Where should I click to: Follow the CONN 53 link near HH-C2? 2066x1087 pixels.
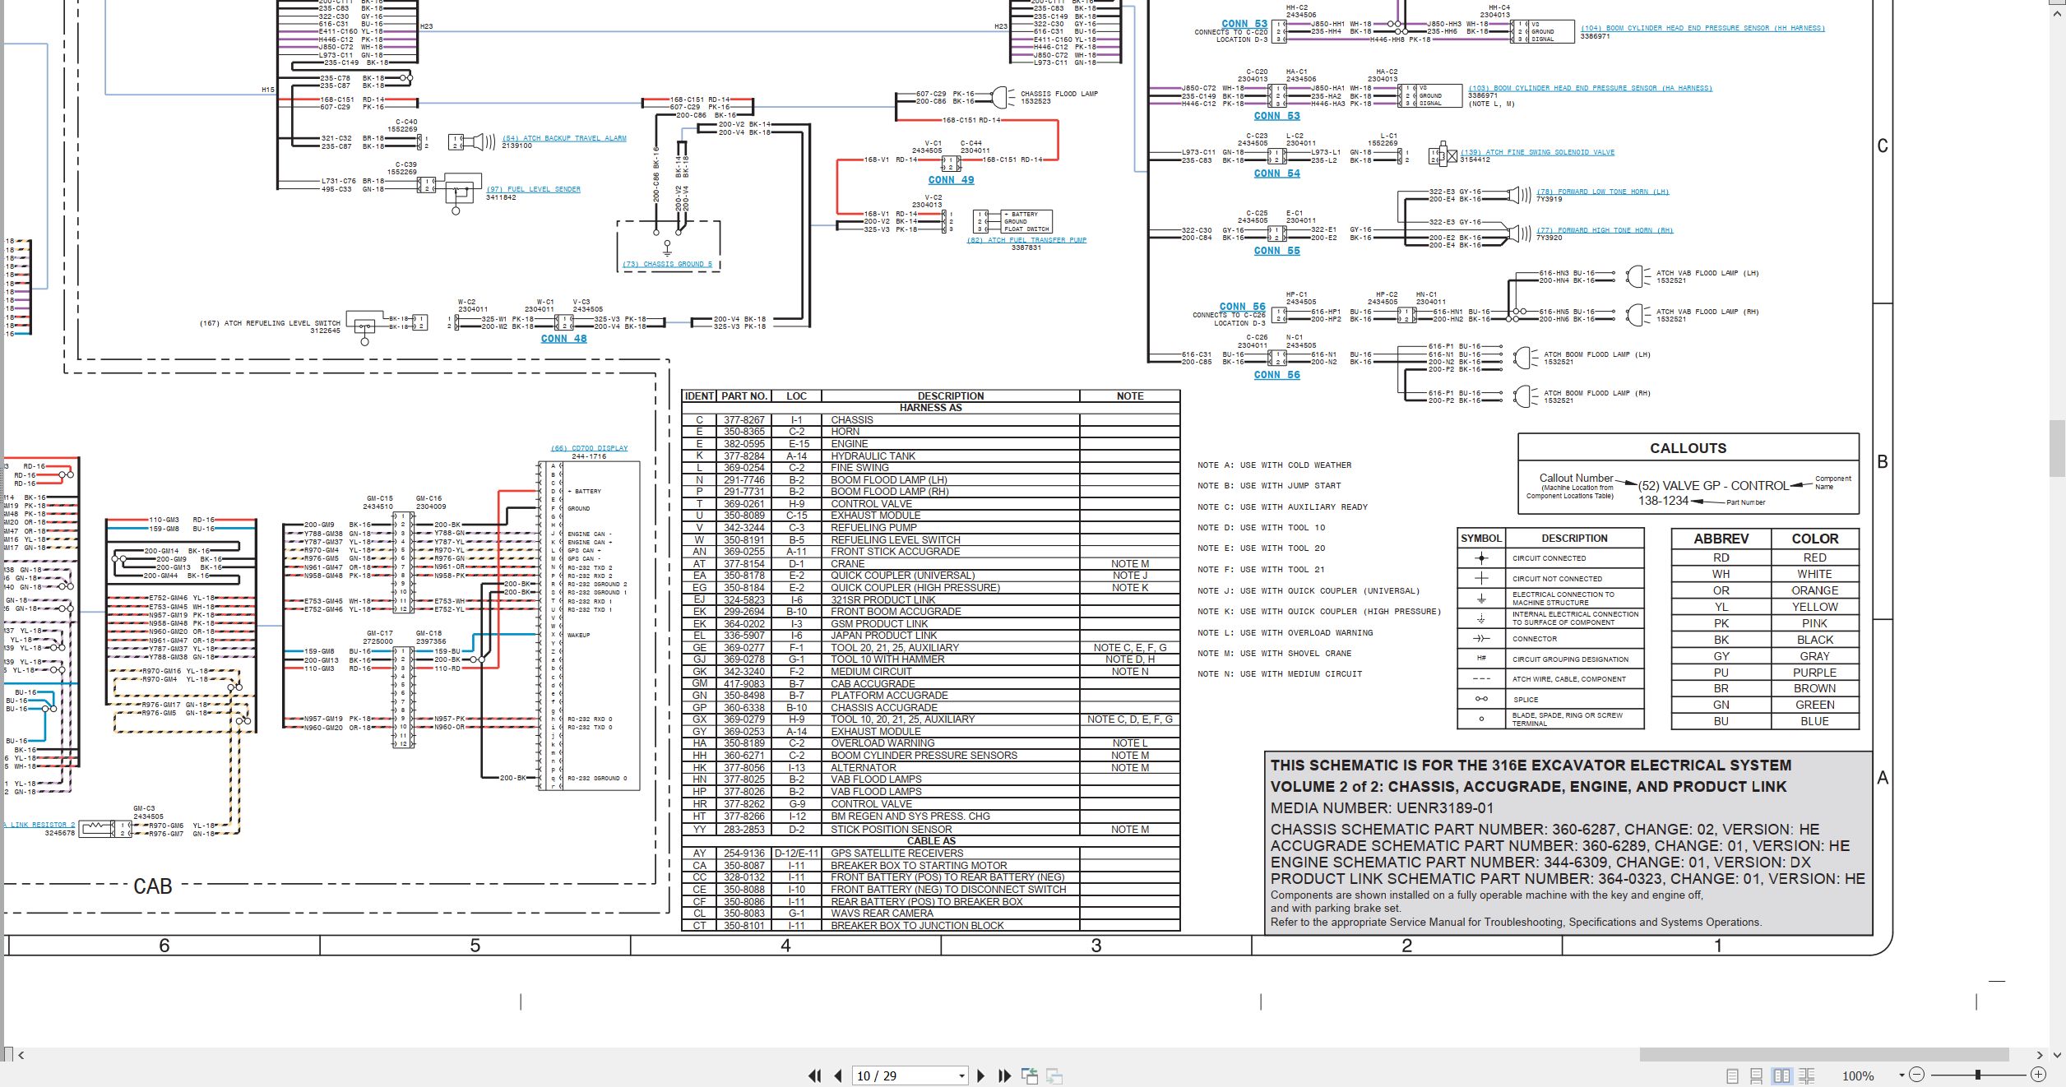1244,24
